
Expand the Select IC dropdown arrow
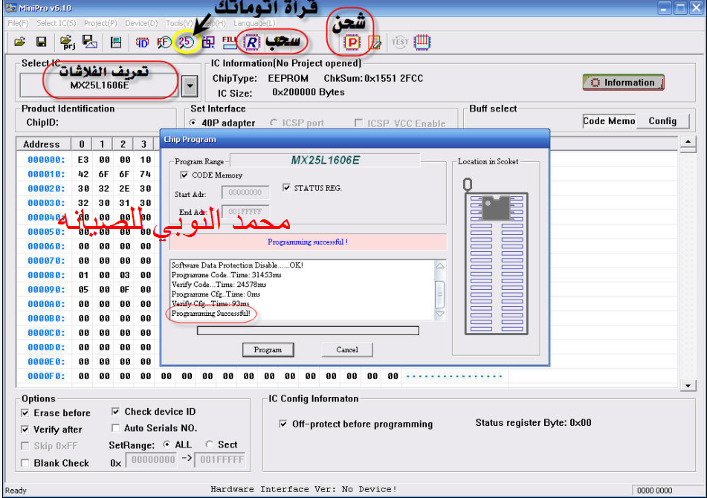tap(190, 85)
